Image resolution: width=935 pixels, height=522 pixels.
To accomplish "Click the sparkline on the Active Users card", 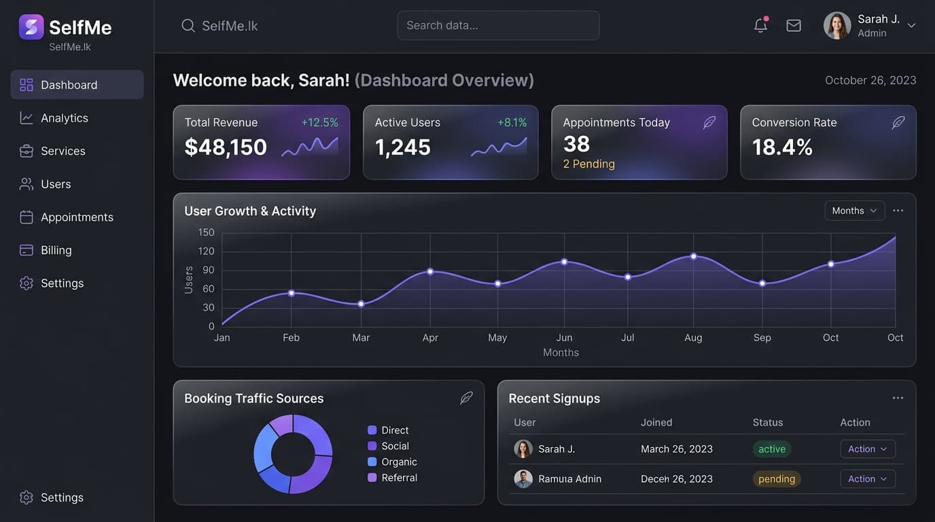I will coord(499,147).
